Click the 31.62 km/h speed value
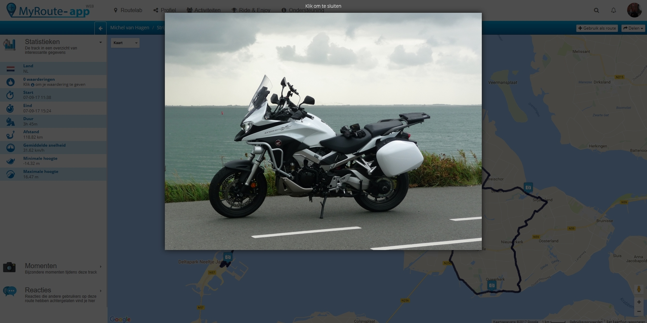 pyautogui.click(x=34, y=150)
